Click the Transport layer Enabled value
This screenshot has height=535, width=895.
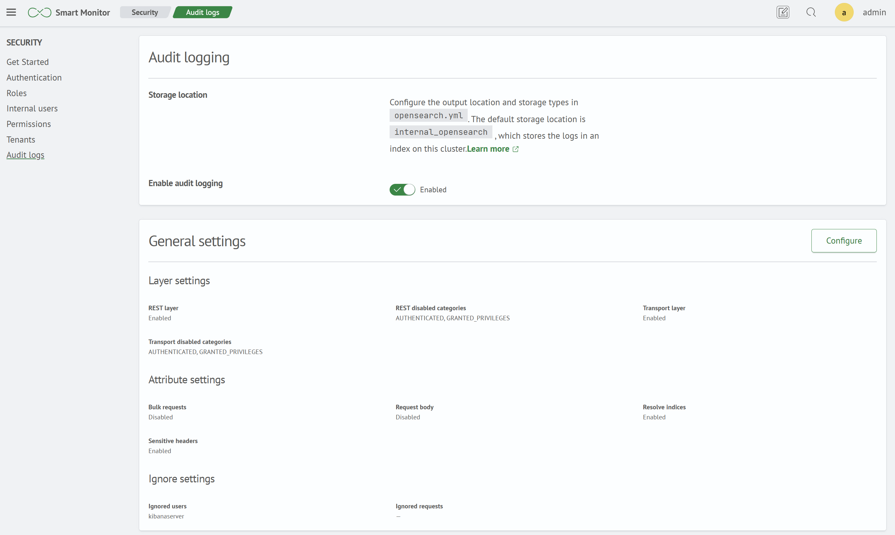pyautogui.click(x=654, y=318)
